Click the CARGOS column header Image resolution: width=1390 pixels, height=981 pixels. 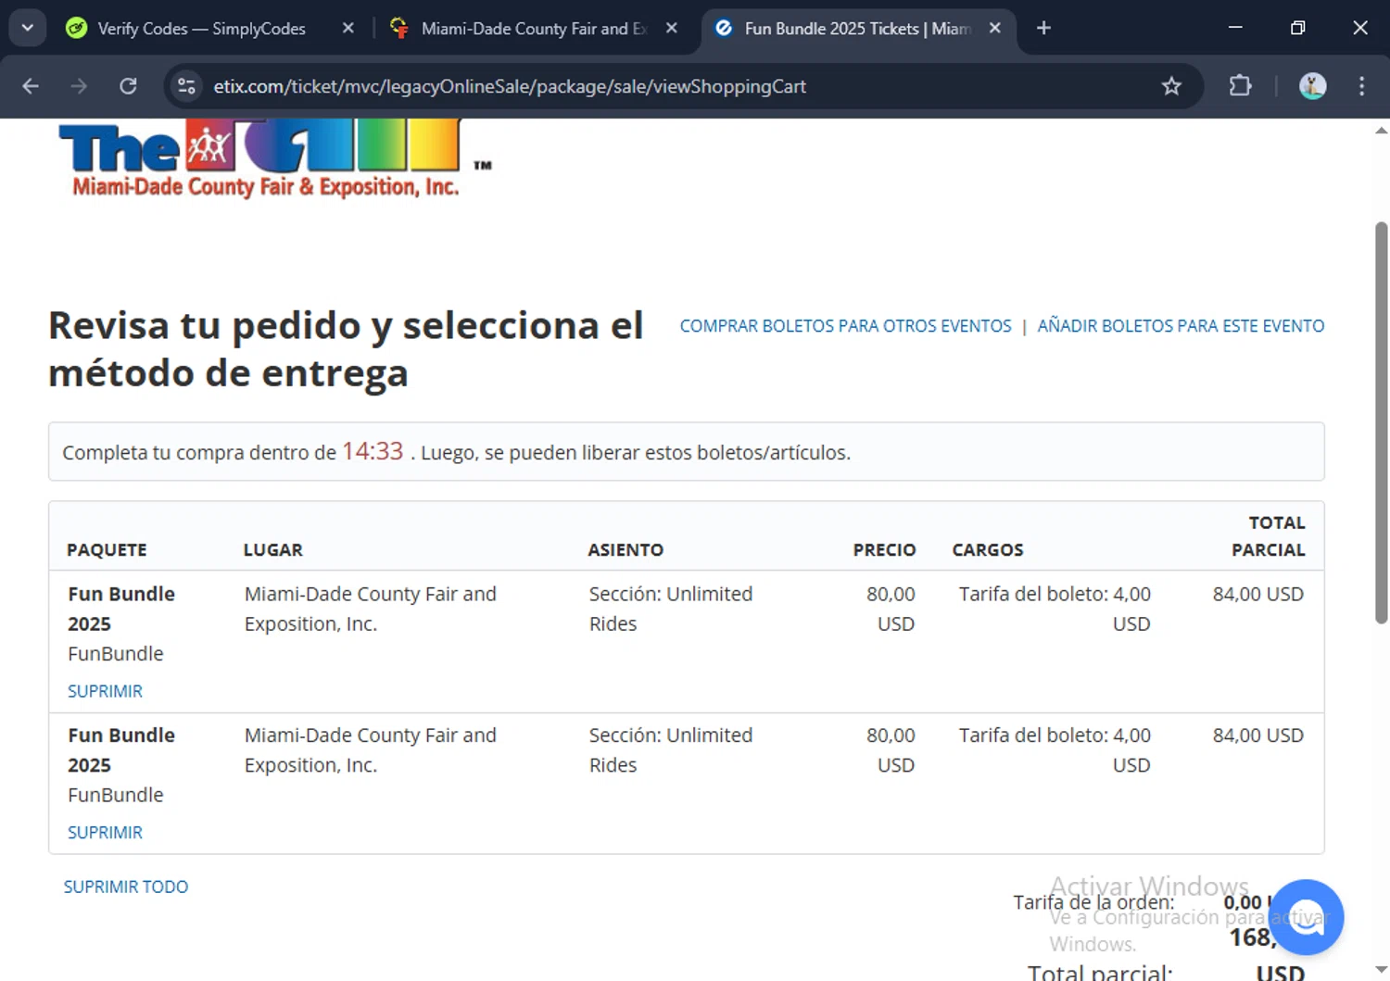pyautogui.click(x=988, y=549)
